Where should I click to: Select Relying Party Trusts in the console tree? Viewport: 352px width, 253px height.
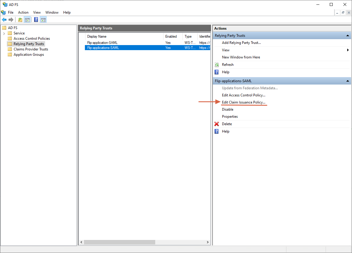click(29, 44)
